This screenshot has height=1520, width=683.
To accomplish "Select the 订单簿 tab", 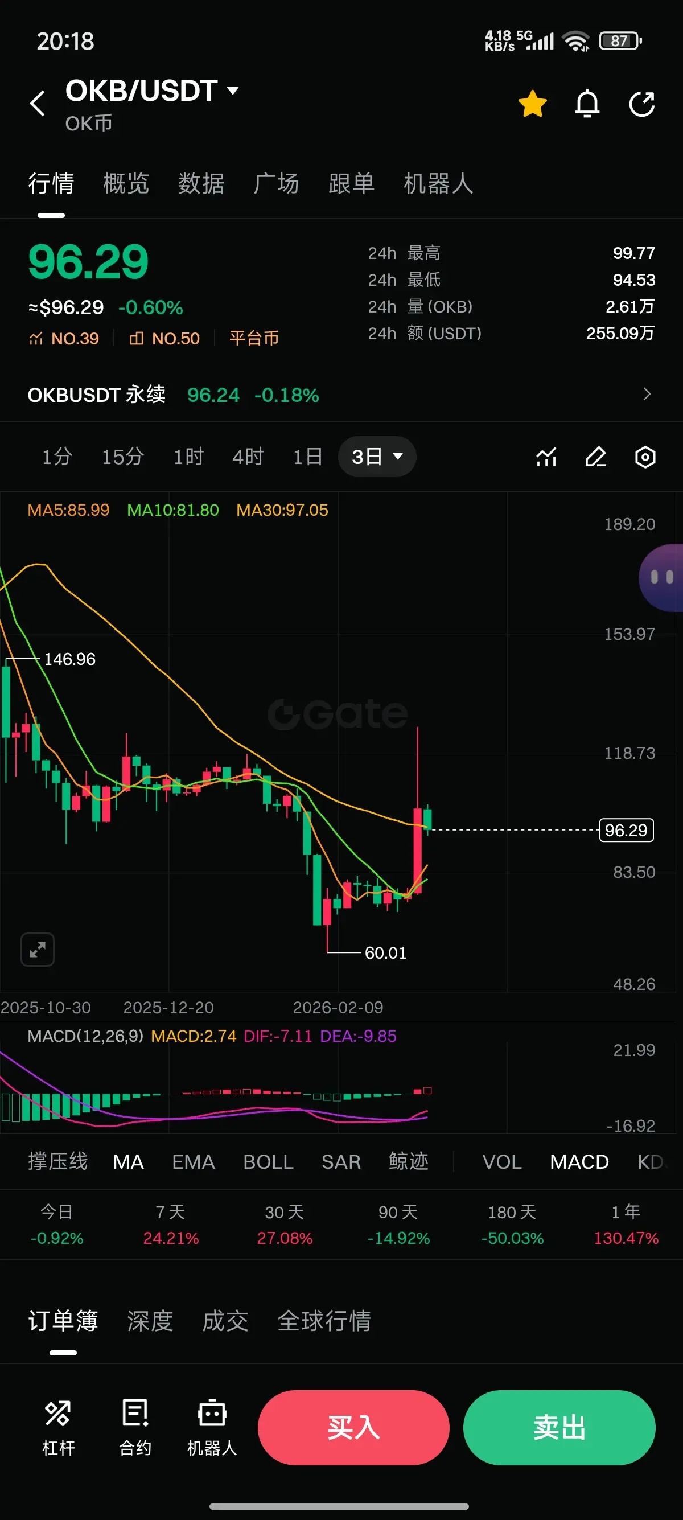I will tap(63, 1321).
